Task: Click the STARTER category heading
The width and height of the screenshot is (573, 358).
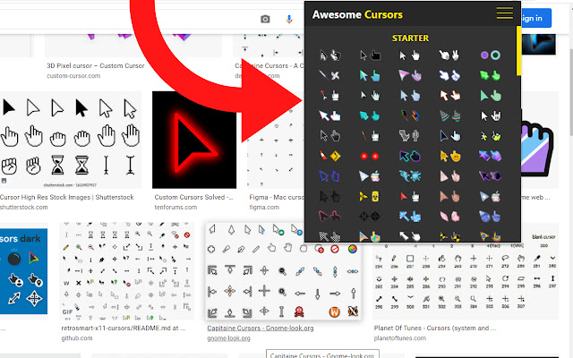Action: tap(410, 38)
